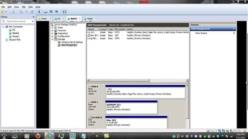Open Firefox from the taskbar
This screenshot has height=139, width=248.
tap(38, 136)
